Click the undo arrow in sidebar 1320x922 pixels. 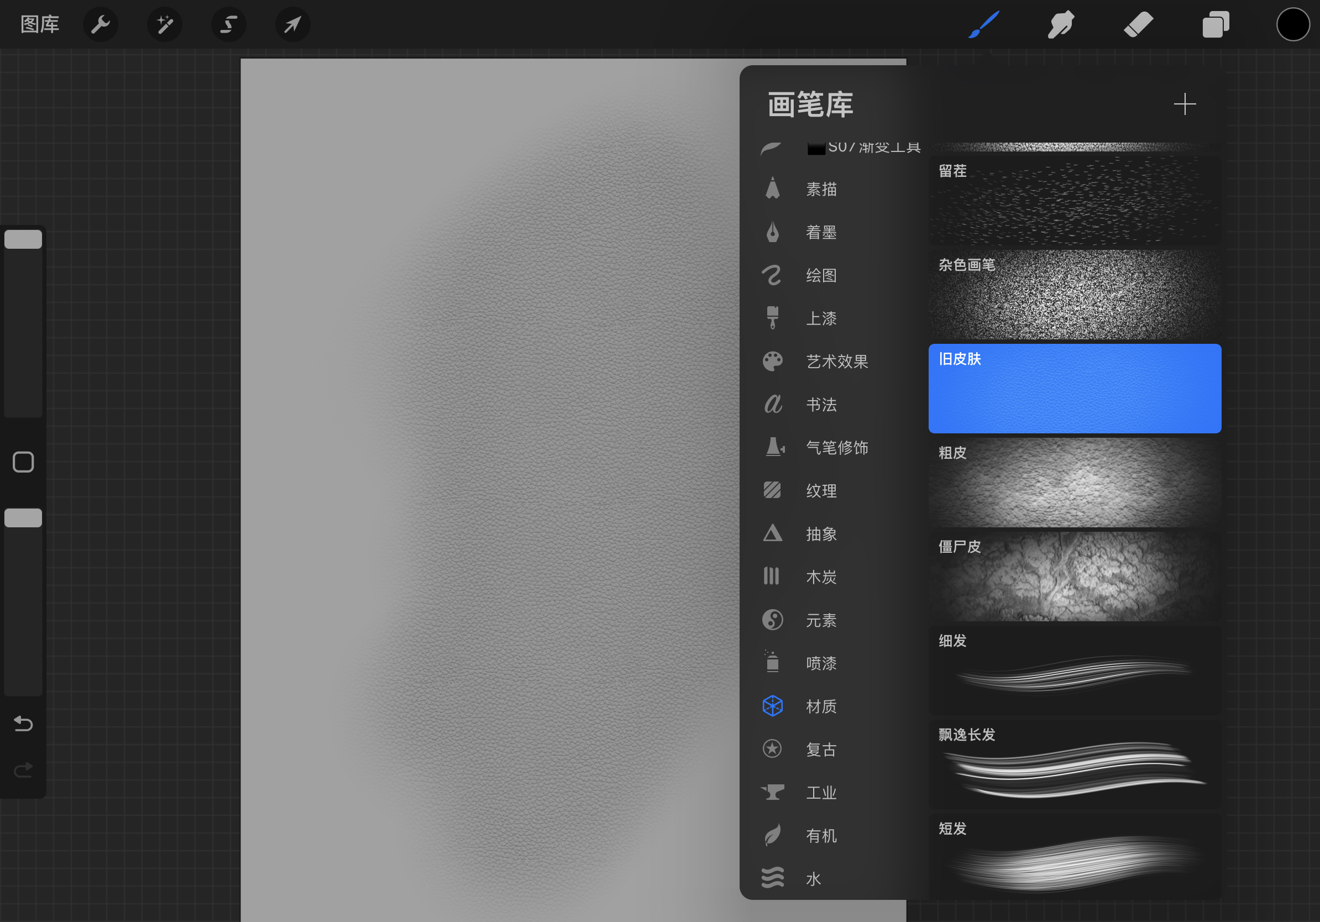click(23, 723)
